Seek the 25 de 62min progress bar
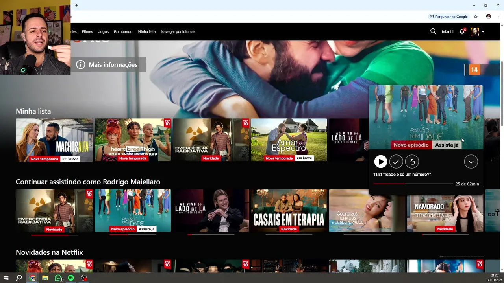Screen dimensions: 504x283 point(413,184)
